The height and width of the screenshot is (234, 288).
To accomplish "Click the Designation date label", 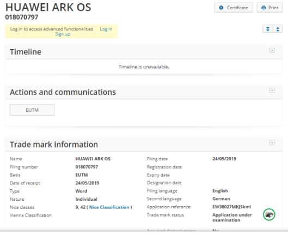I will pos(164,183).
